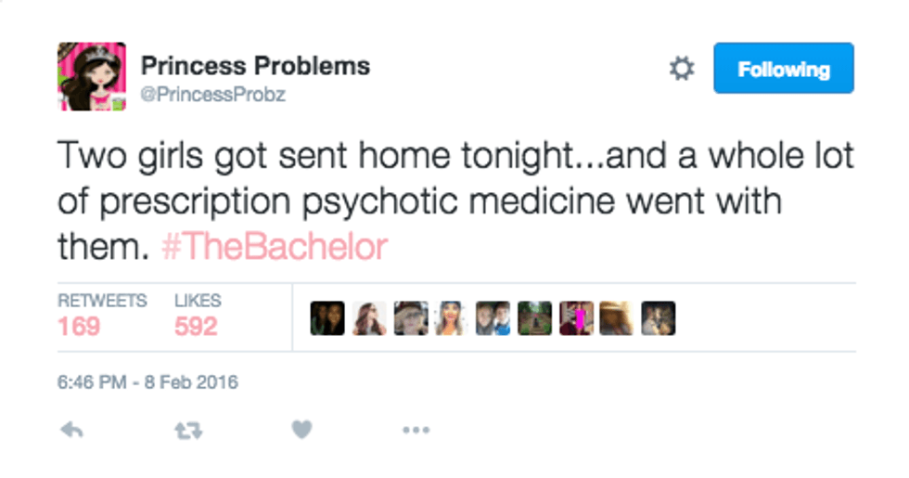909x478 pixels.
Task: Click the Princess Problems display name
Action: tap(255, 66)
